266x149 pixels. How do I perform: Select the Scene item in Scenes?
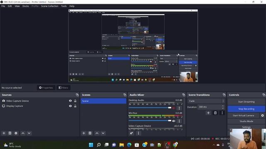(103, 101)
